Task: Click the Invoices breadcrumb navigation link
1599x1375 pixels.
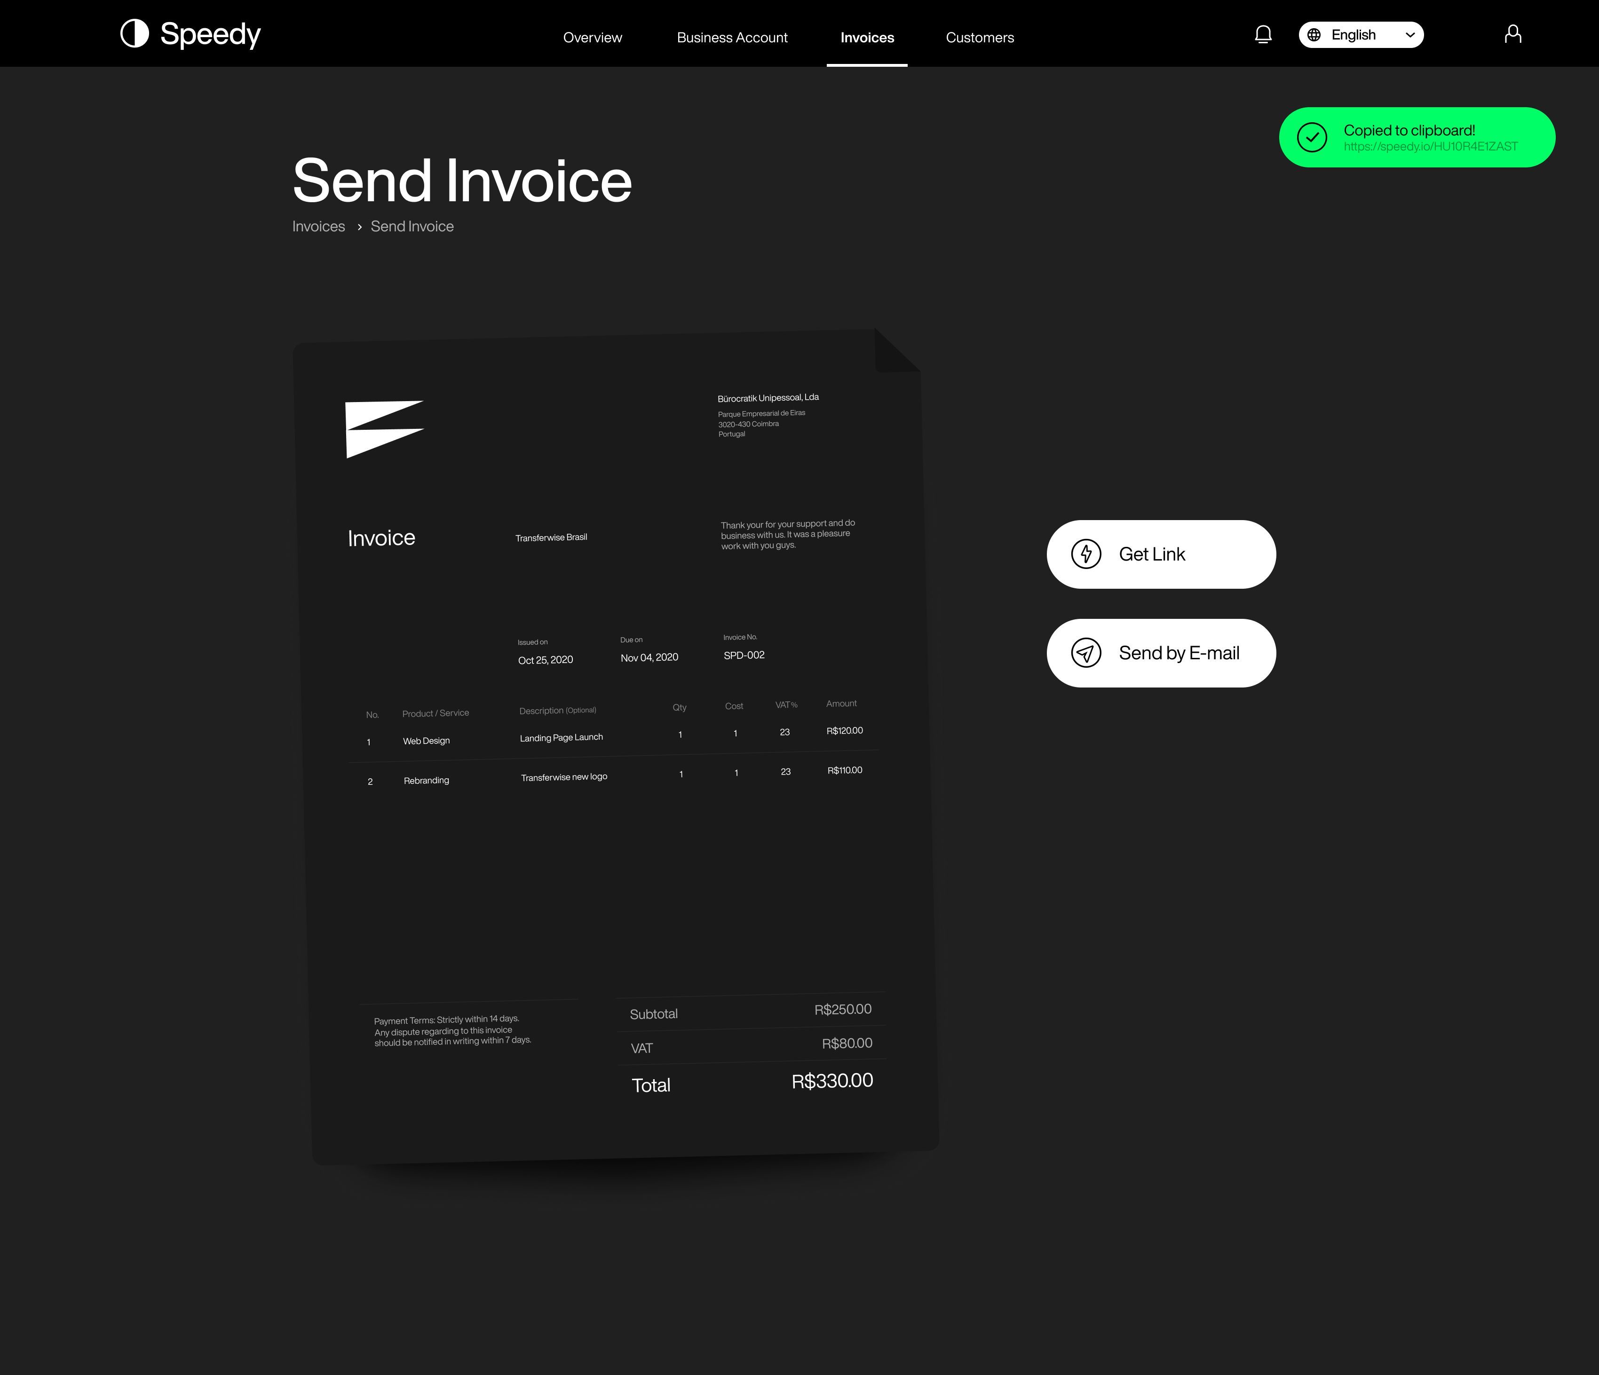Action: point(318,226)
